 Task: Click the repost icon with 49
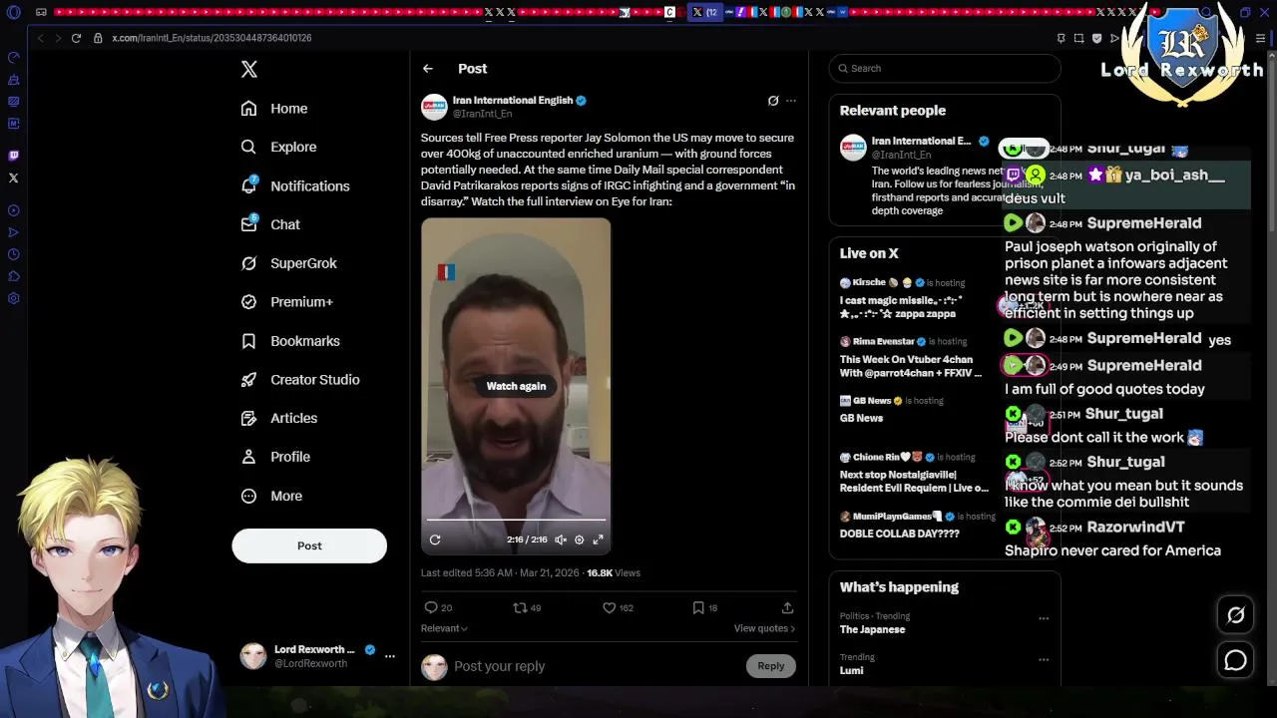click(520, 607)
